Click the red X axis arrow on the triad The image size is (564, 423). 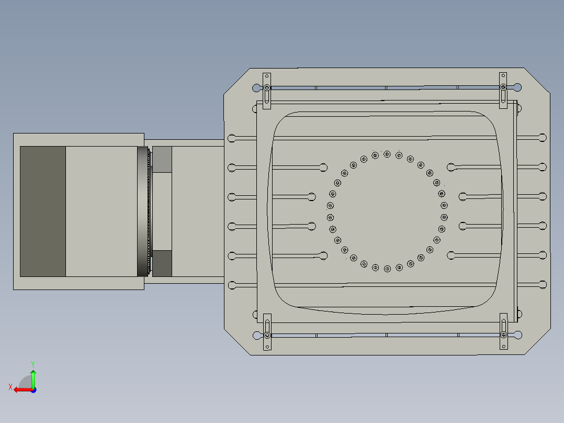22,390
